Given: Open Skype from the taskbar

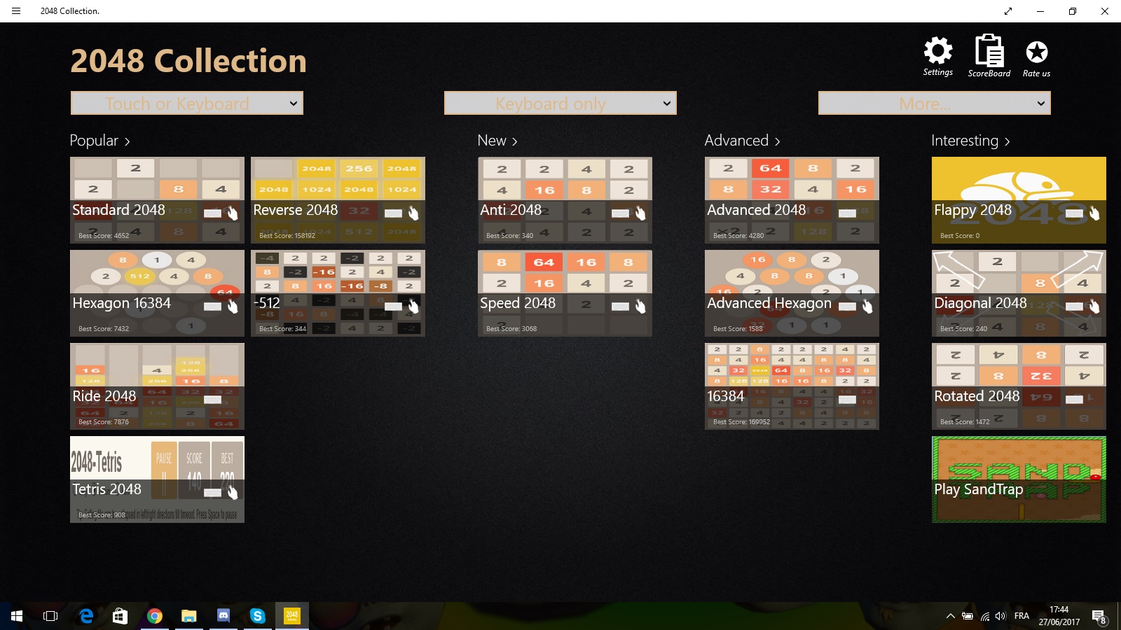Looking at the screenshot, I should (257, 616).
